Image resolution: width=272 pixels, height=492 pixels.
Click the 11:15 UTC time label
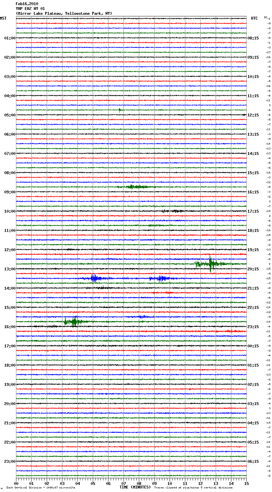coord(253,96)
